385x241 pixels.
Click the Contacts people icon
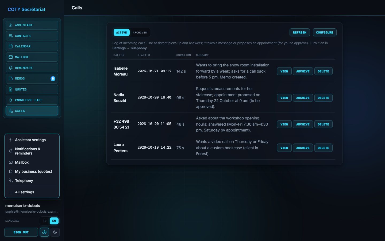pos(11,36)
